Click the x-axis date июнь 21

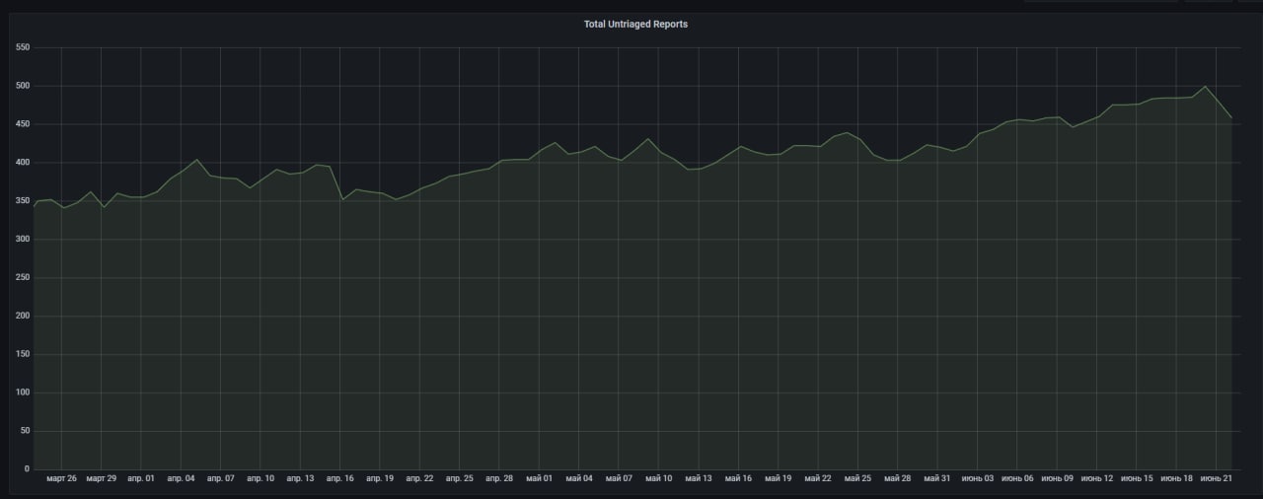(x=1216, y=478)
